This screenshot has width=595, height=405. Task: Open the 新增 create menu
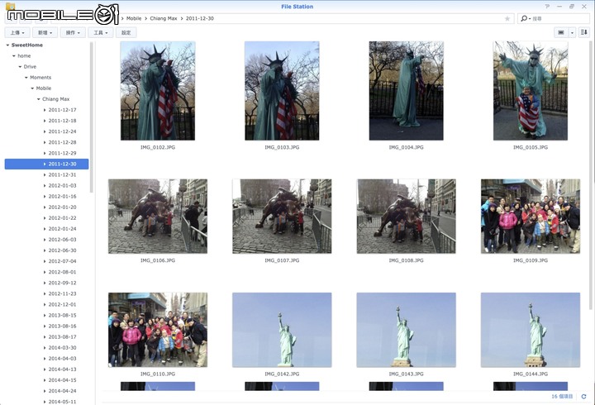click(45, 32)
